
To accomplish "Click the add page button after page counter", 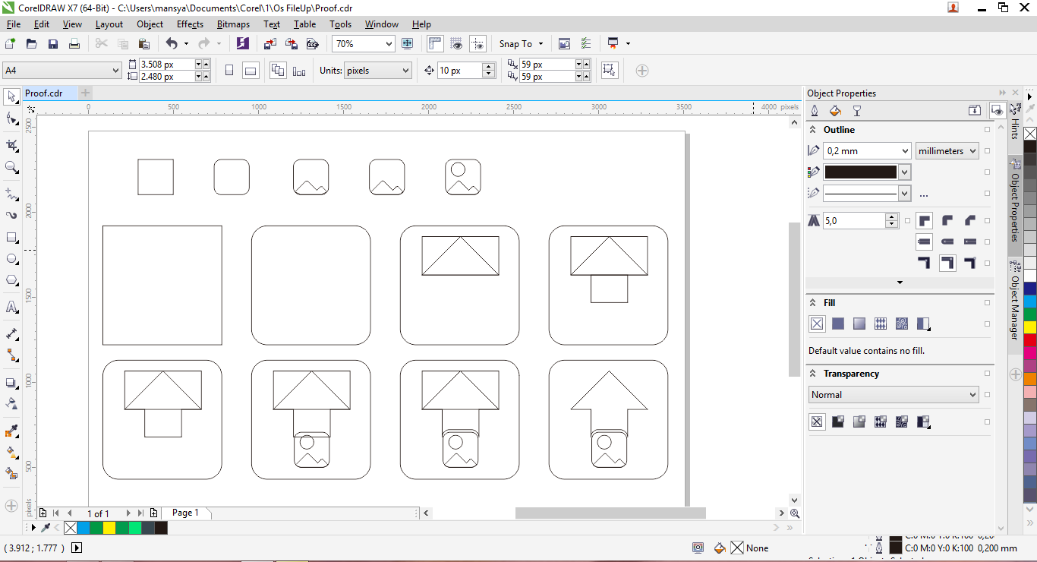I will click(154, 513).
